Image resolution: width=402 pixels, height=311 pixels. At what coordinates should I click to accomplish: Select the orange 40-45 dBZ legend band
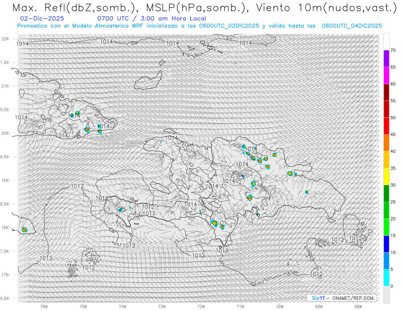pyautogui.click(x=386, y=143)
